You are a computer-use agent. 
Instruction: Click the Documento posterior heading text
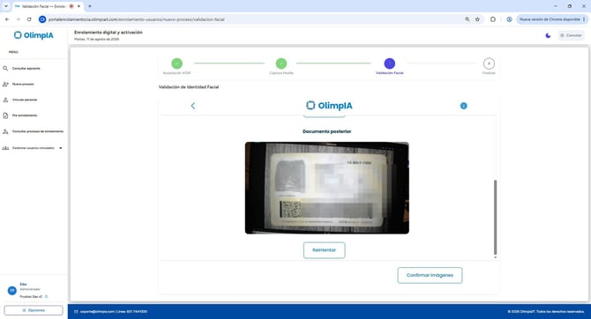click(326, 131)
